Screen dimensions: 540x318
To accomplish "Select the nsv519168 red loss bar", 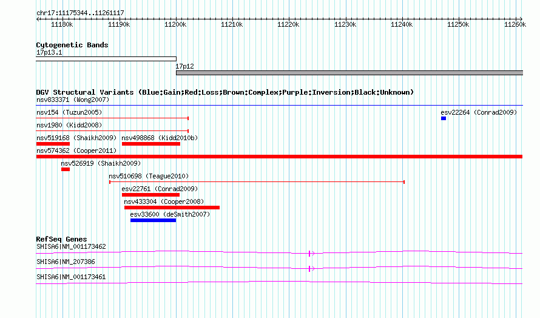I will 53,144.
